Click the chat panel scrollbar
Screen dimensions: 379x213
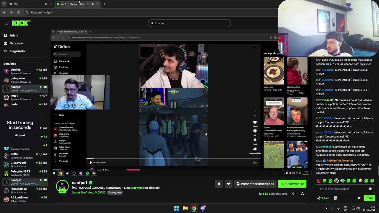point(378,171)
